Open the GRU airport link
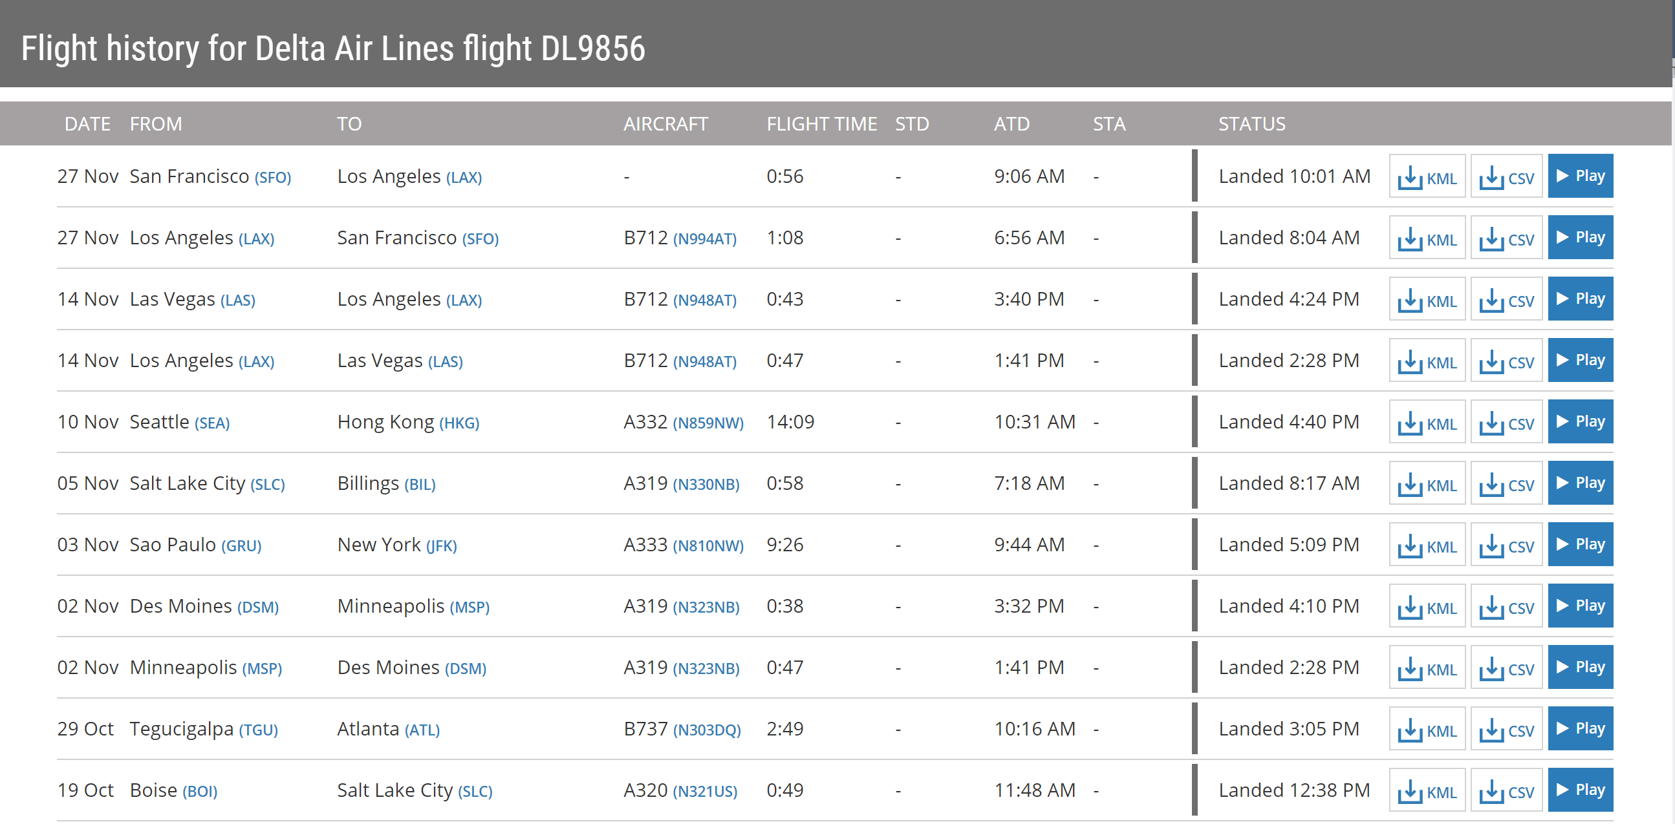 tap(241, 546)
